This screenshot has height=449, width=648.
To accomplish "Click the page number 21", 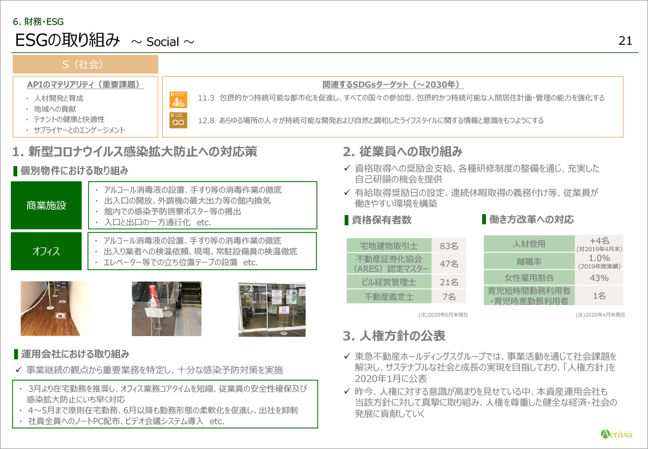I will point(625,41).
